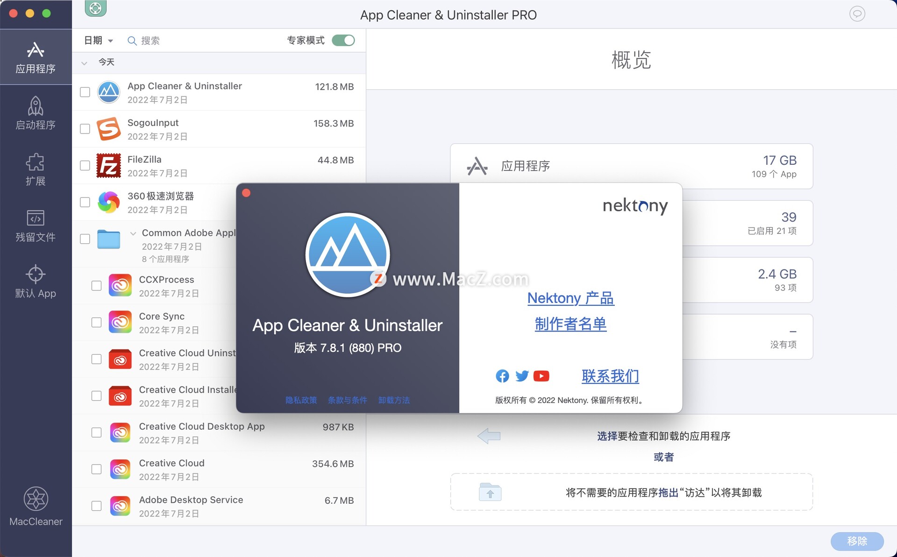Click the Core Sync app icon
Image resolution: width=897 pixels, height=557 pixels.
pos(120,323)
